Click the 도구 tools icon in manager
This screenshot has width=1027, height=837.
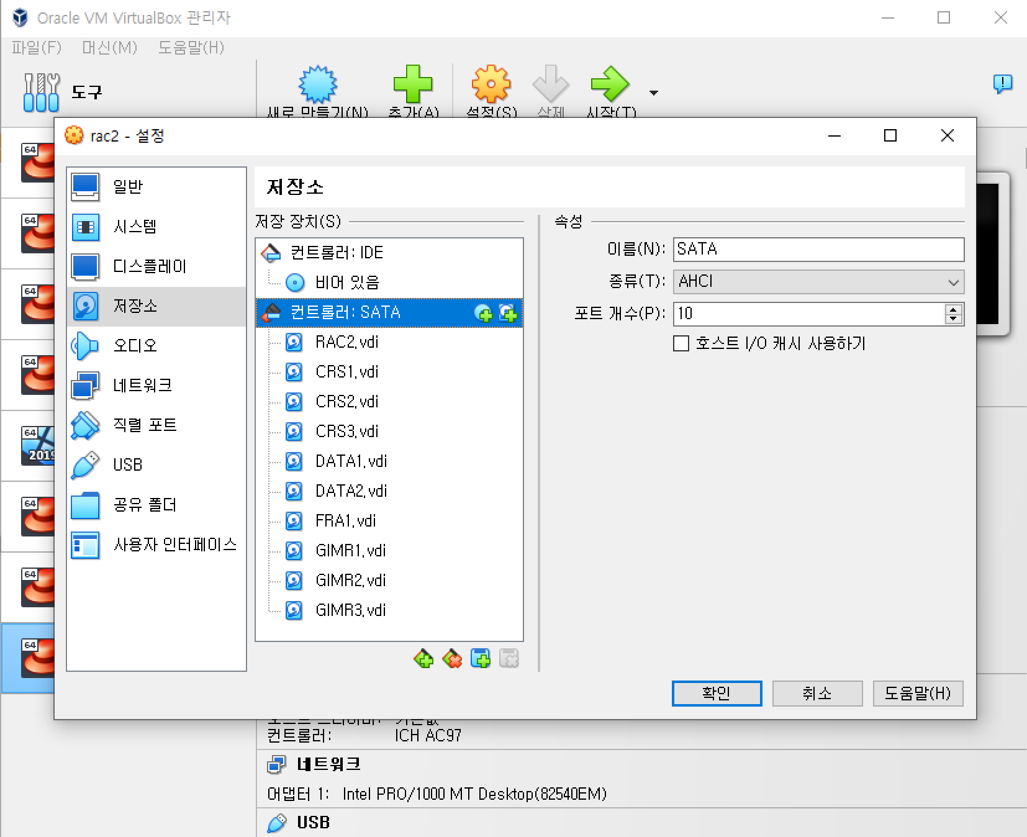[41, 93]
